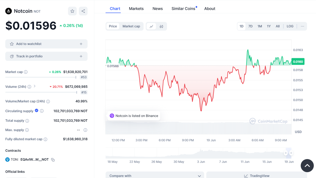
Task: Click the 3 Jun timeline date label
Action: click(201, 162)
